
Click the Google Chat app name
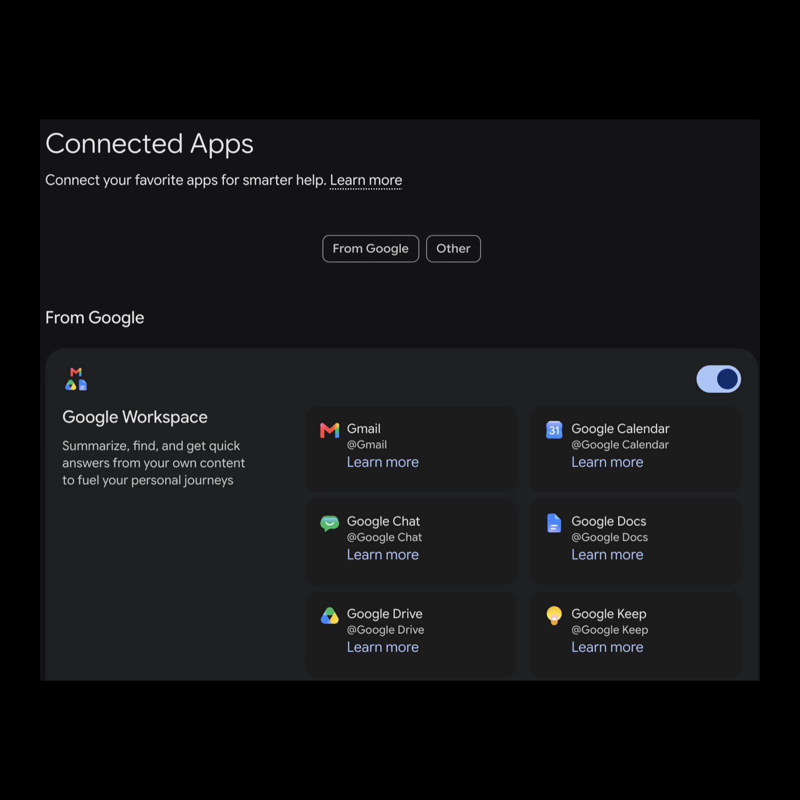[383, 521]
